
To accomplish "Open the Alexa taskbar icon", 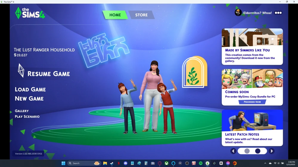I will coord(173,163).
